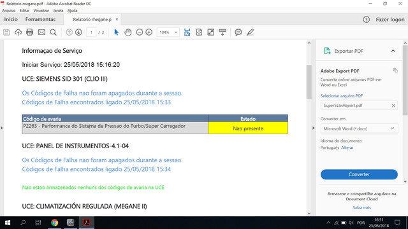Click the document vertical scrollbar thumb
The height and width of the screenshot is (229, 408).
309,82
